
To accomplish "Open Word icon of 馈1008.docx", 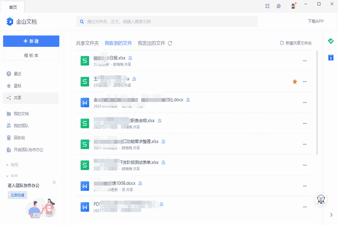I will tap(85, 186).
